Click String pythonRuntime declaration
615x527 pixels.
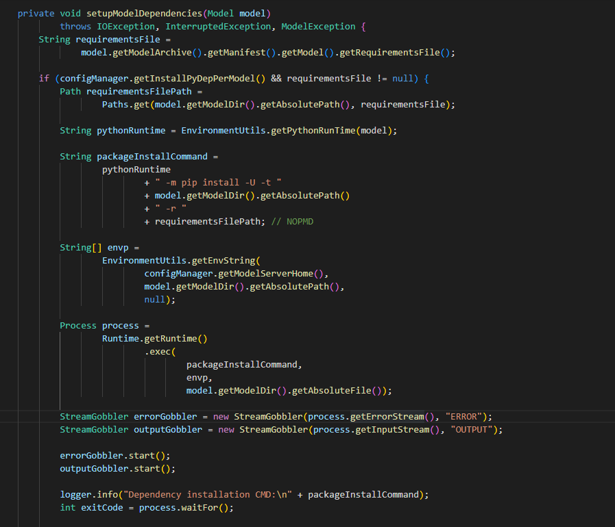click(112, 131)
